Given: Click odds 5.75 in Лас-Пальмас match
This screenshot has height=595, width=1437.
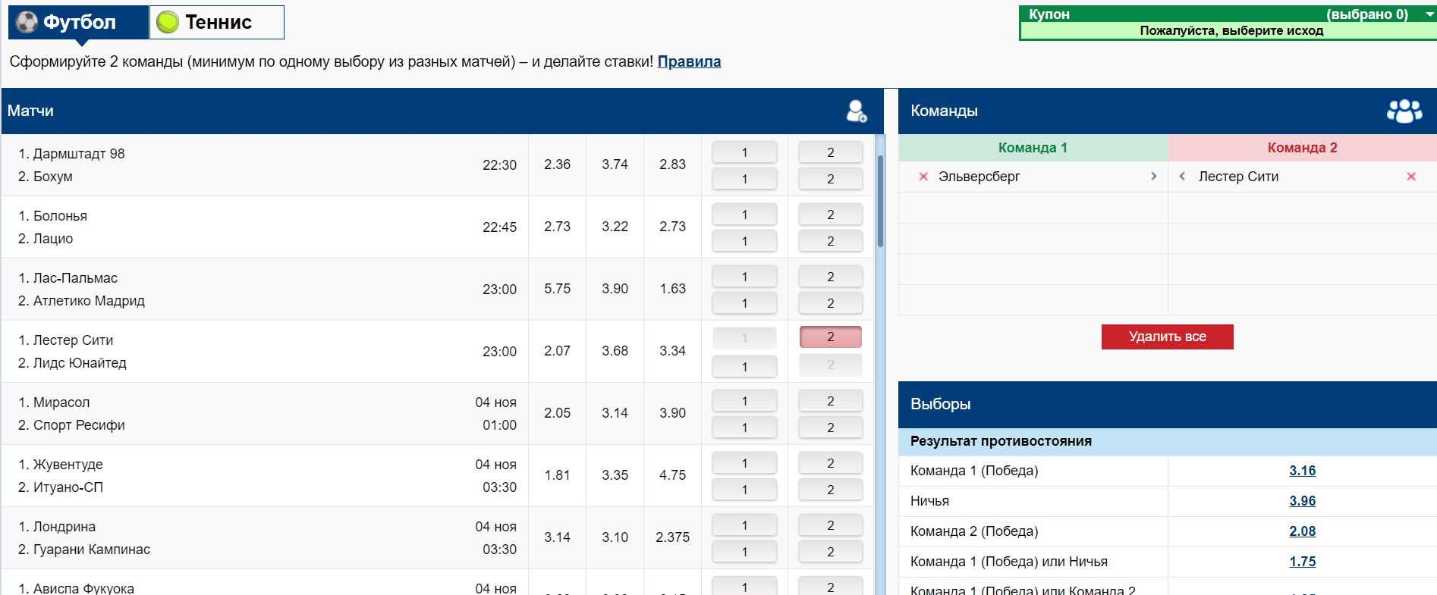Looking at the screenshot, I should [x=557, y=289].
